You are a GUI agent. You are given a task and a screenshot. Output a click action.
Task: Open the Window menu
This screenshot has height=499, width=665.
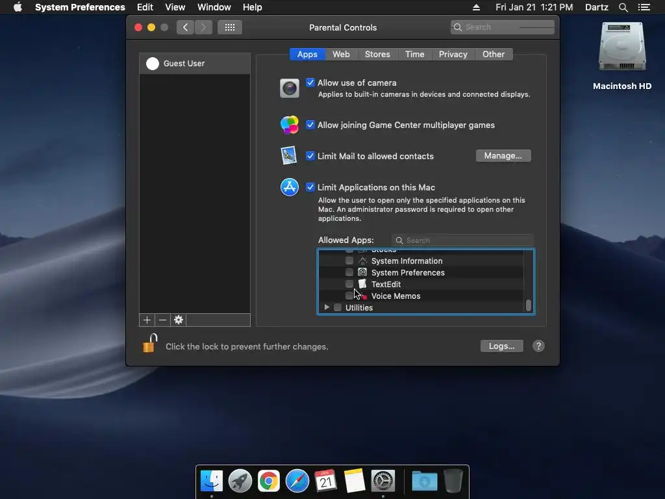(214, 7)
